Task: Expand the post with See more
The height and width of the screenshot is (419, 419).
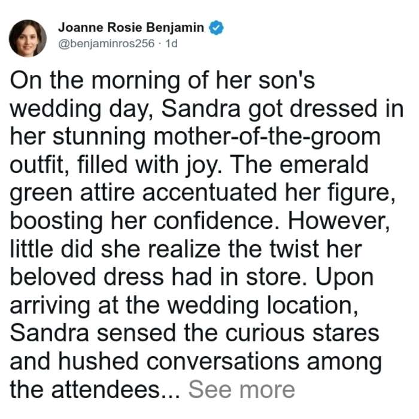Action: tap(242, 390)
